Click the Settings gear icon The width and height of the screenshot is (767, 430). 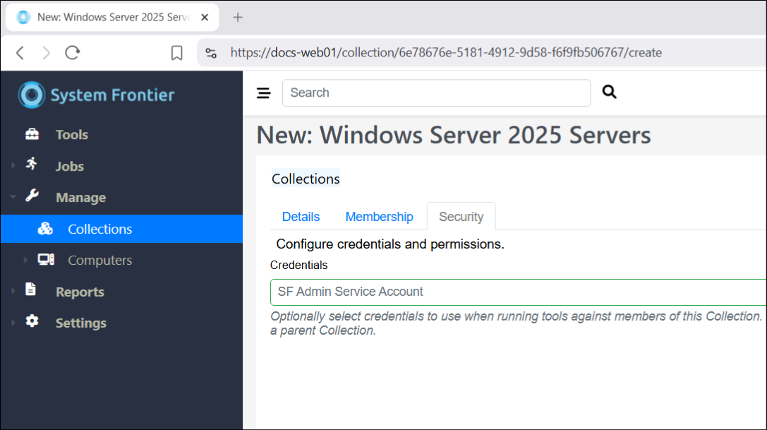pos(32,321)
